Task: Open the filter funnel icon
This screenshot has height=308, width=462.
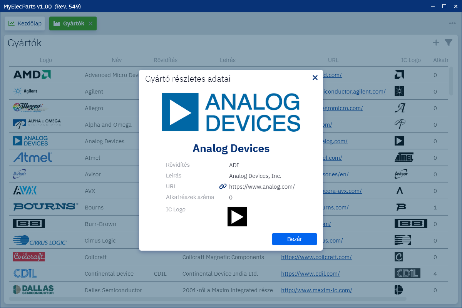Action: pos(449,43)
